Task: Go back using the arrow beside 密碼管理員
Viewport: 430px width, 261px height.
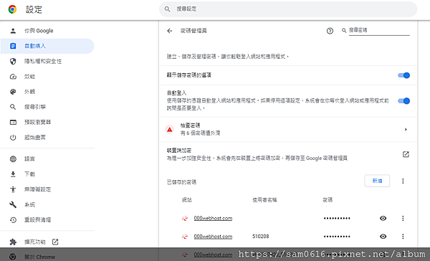Action: [x=170, y=31]
